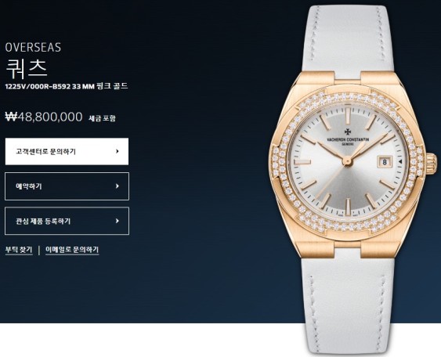Image resolution: width=441 pixels, height=357 pixels.
Task: Click the reference 1225V/000R-B592 text
Action: click(x=38, y=86)
